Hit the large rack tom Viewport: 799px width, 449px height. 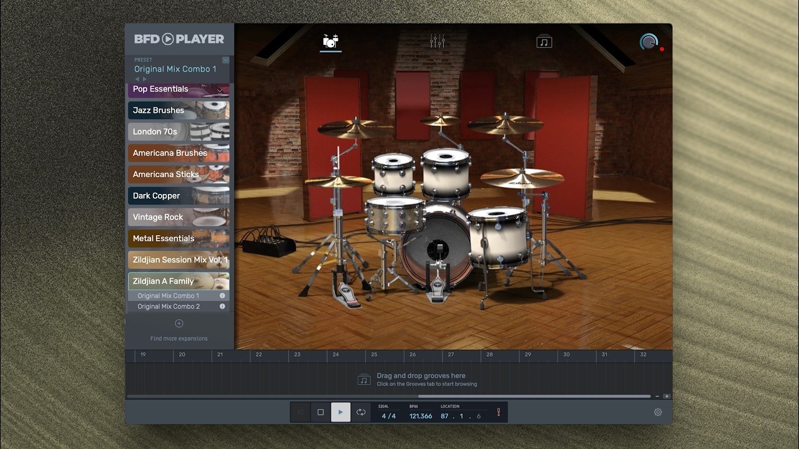[446, 172]
